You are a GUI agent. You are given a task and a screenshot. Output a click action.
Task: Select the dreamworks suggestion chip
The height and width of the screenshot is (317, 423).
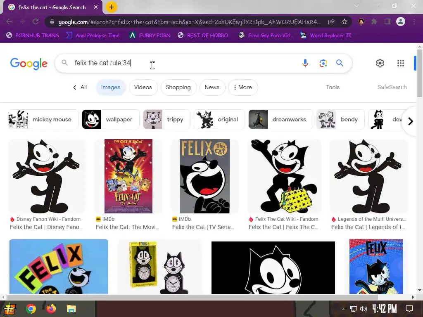click(280, 119)
